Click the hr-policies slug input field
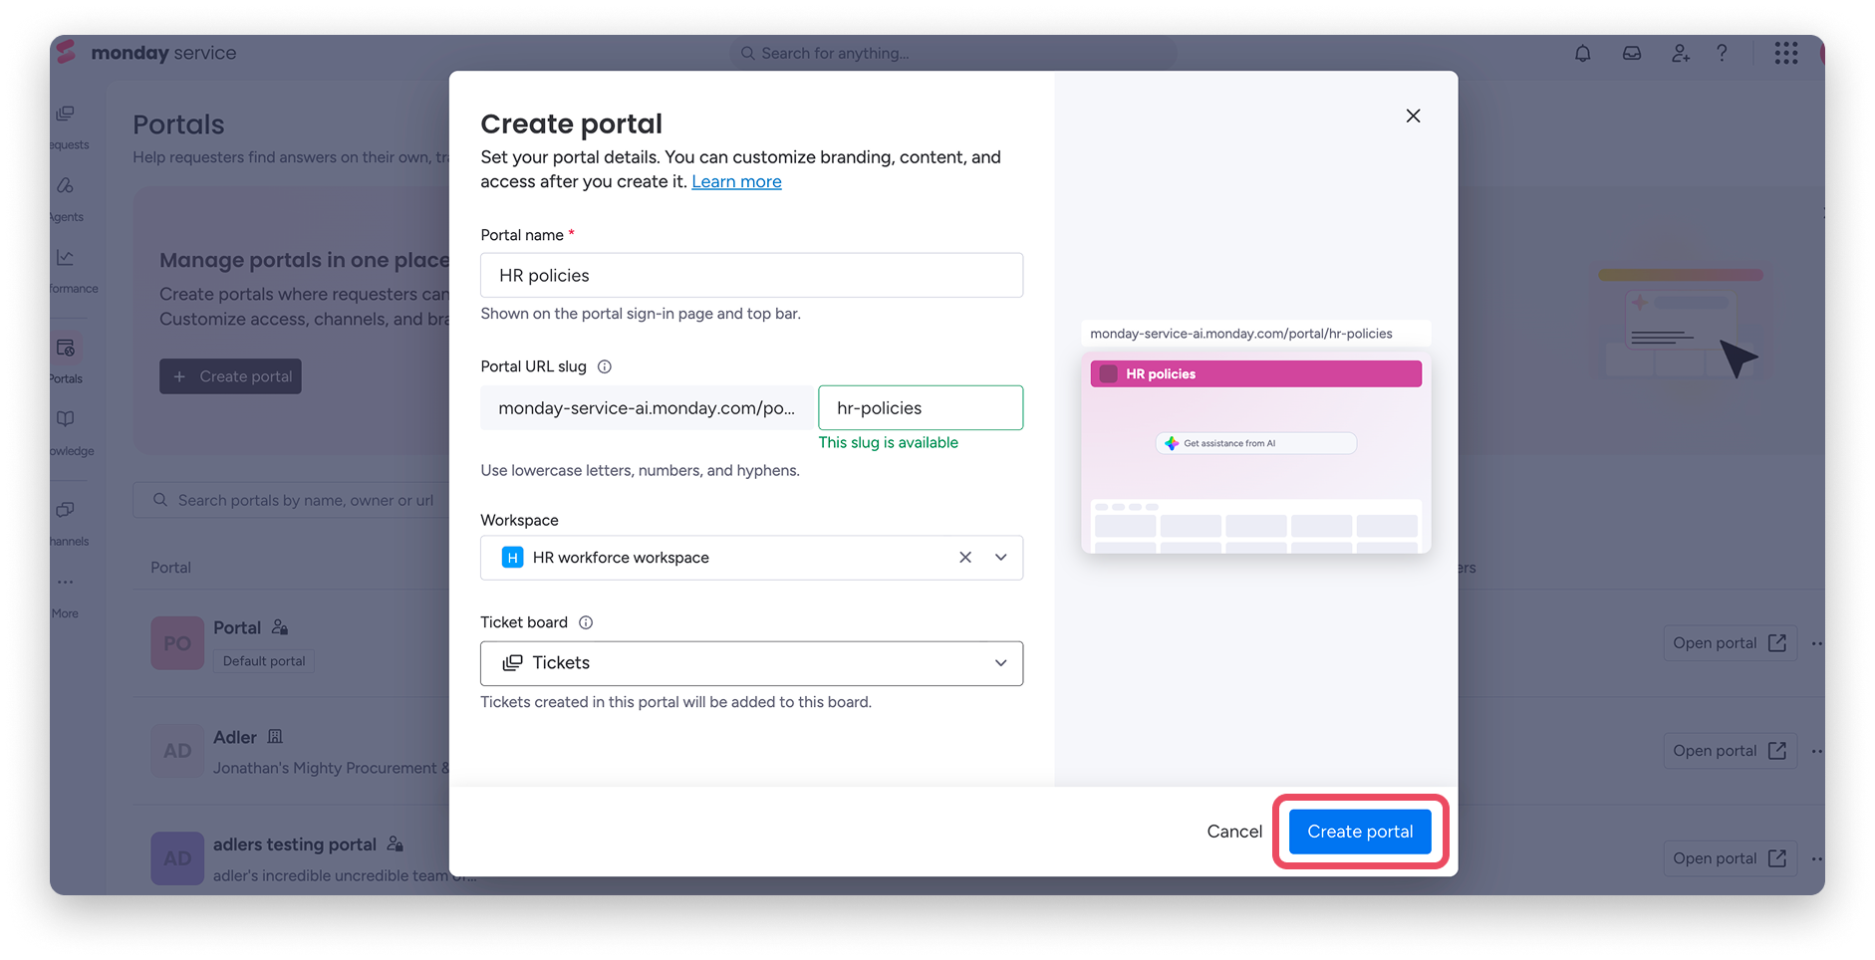 point(921,408)
